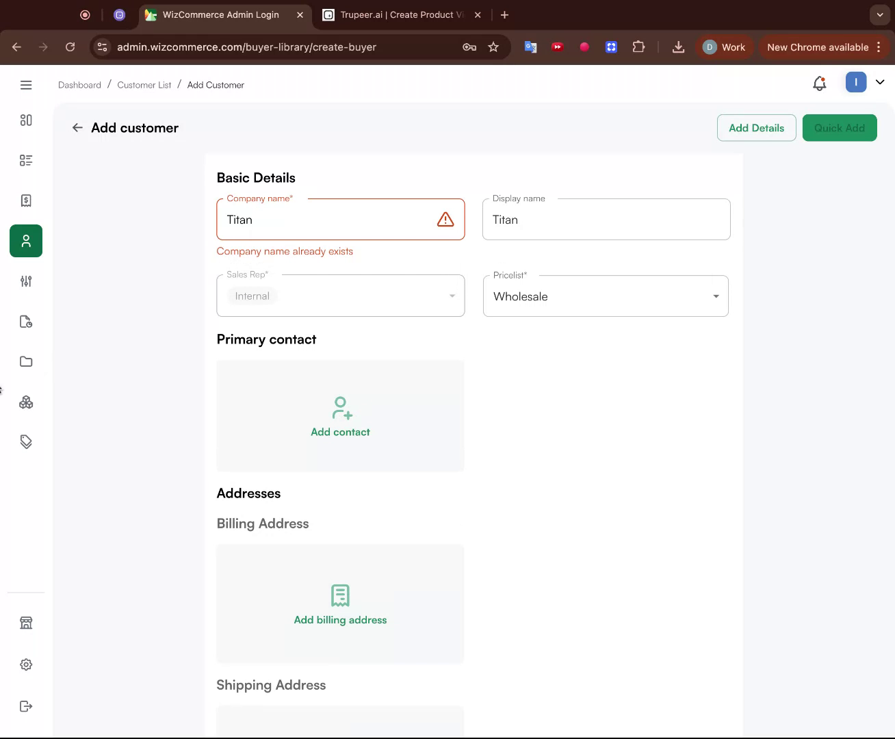
Task: Click the Add contact person icon
Action: 341,408
